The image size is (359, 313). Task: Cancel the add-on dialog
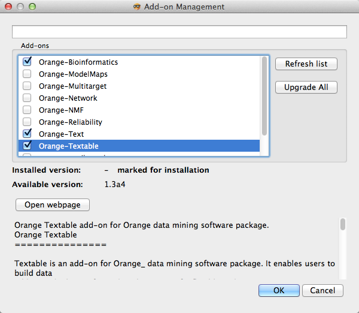click(x=323, y=290)
